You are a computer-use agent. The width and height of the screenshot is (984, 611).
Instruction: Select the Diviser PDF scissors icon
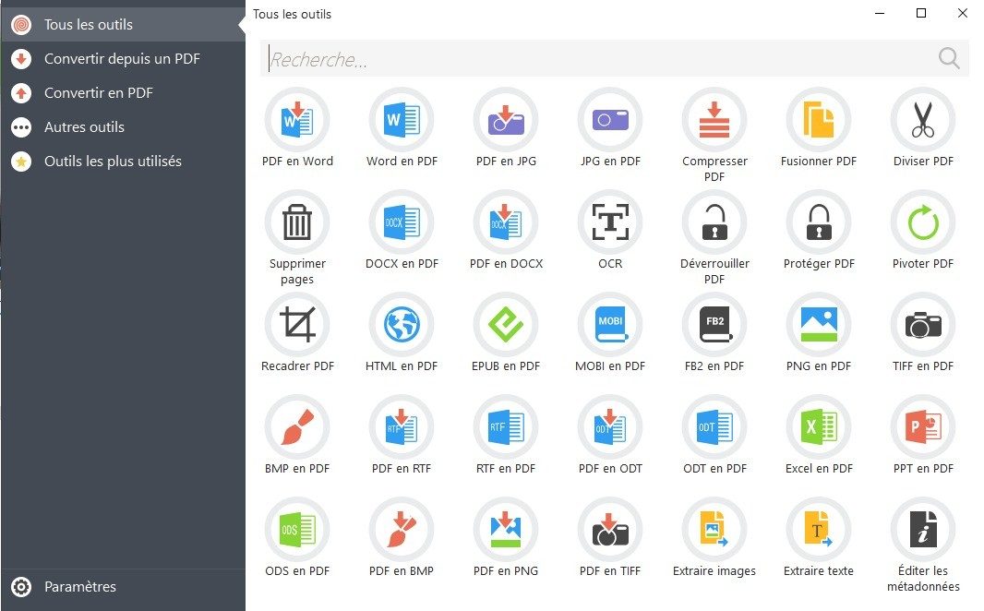click(922, 120)
